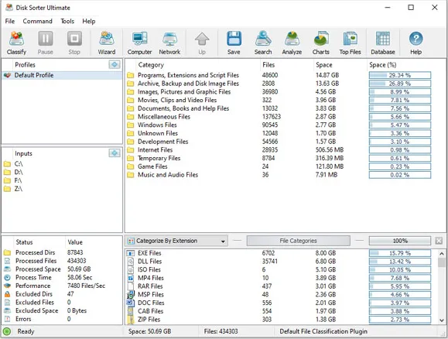This screenshot has height=339, width=448.
Task: Select the Z:\ input folder
Action: click(x=19, y=189)
